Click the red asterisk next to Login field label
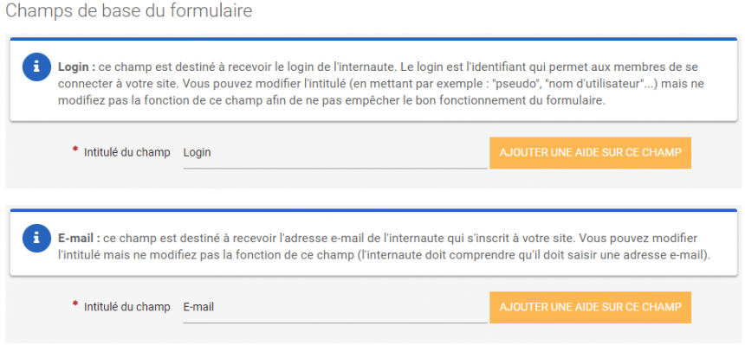The width and height of the screenshot is (745, 345). (x=75, y=150)
